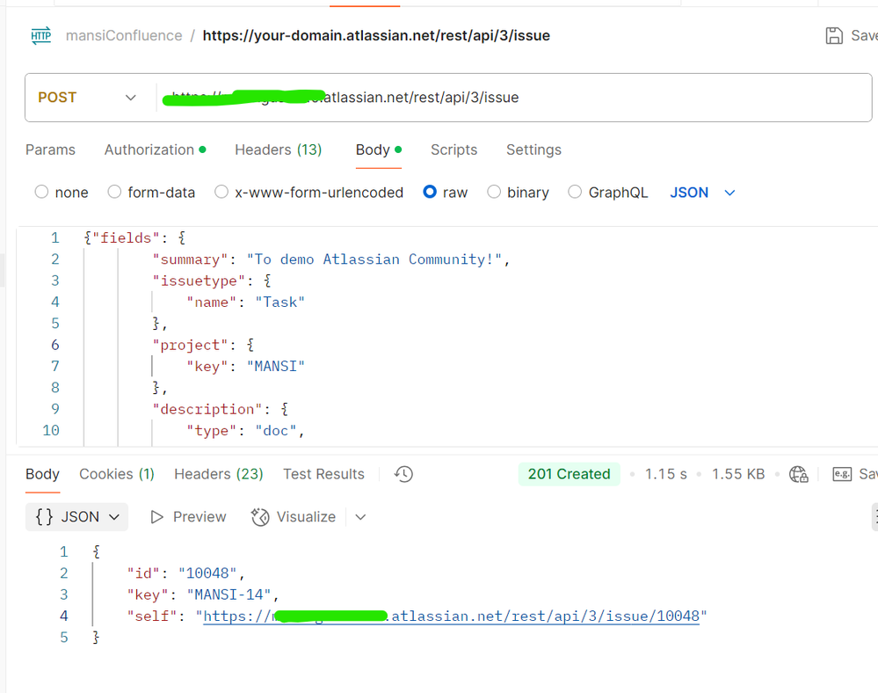Click the "description" key on line 9
Image resolution: width=878 pixels, height=693 pixels.
[x=207, y=410]
